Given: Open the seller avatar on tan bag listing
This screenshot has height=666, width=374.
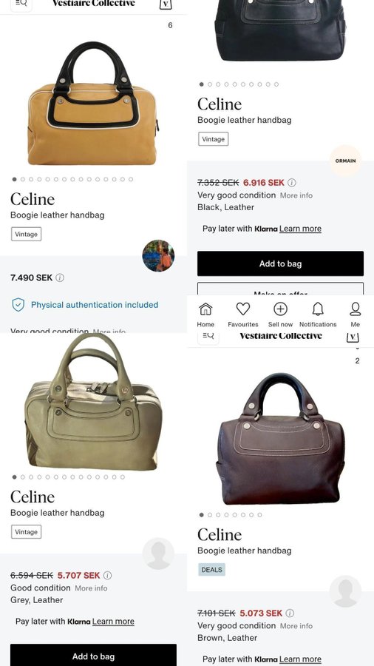Looking at the screenshot, I should [x=158, y=256].
